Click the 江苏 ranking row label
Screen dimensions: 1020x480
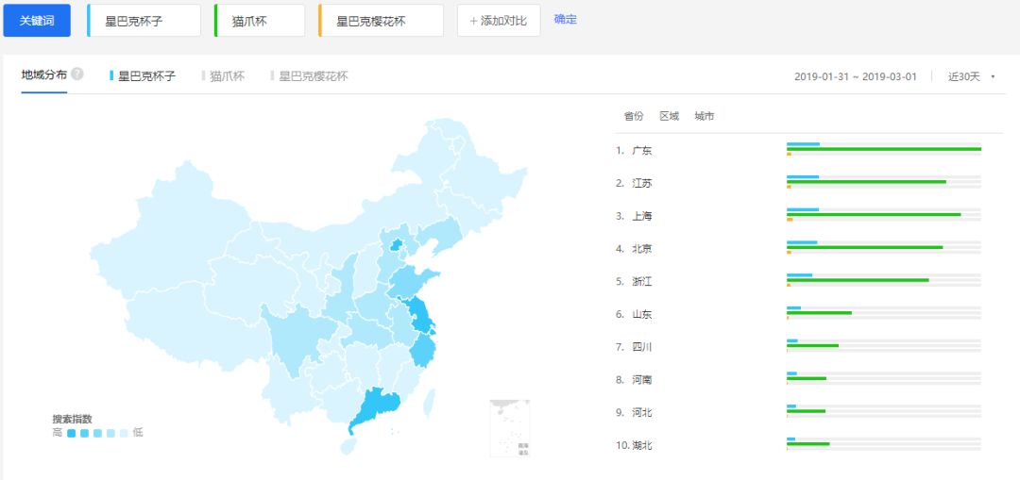point(642,183)
